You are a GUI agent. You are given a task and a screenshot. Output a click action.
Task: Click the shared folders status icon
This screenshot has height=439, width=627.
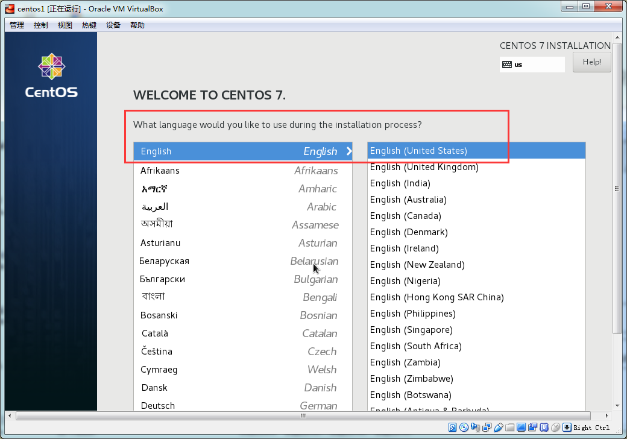point(510,428)
